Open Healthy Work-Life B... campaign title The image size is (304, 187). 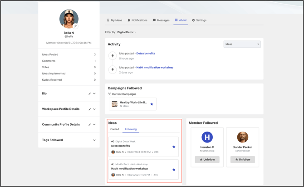pos(133,102)
